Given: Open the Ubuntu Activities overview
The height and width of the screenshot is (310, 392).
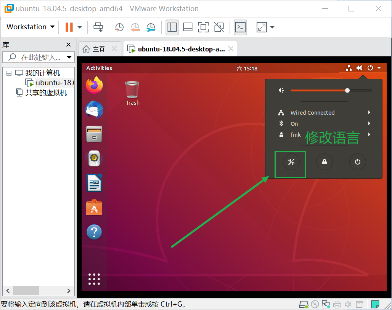Looking at the screenshot, I should click(x=99, y=68).
